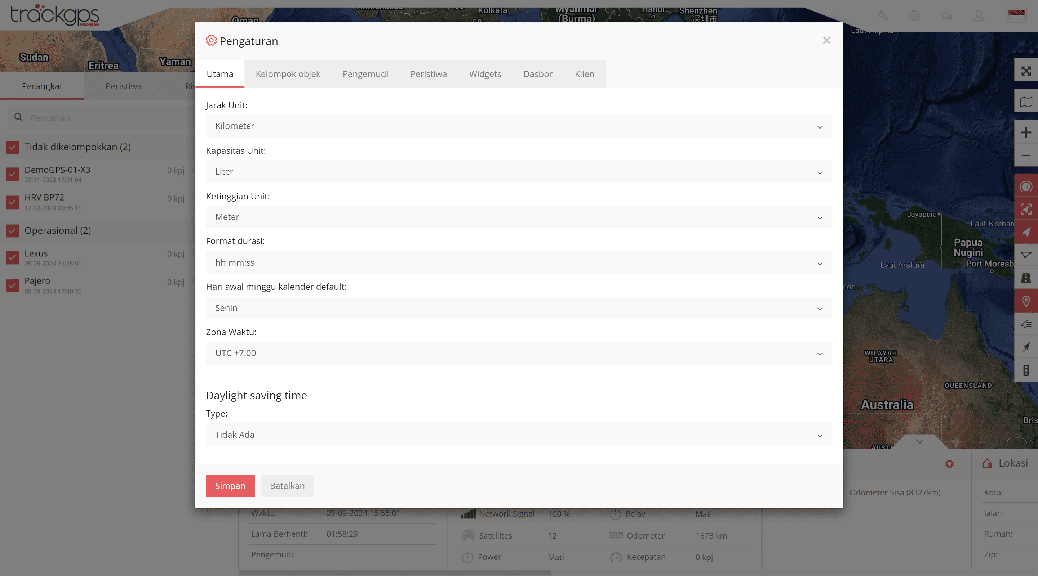Uncheck the DemoGPS-01-X3 device checkbox
The image size is (1038, 576).
tap(13, 174)
